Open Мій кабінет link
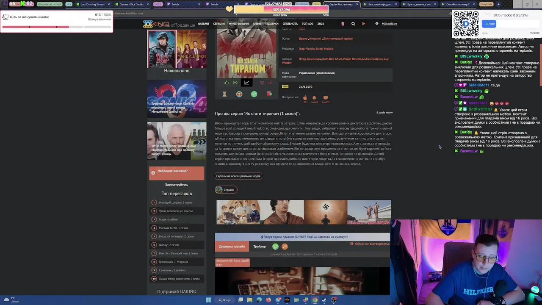This screenshot has height=305, width=542. (x=390, y=24)
